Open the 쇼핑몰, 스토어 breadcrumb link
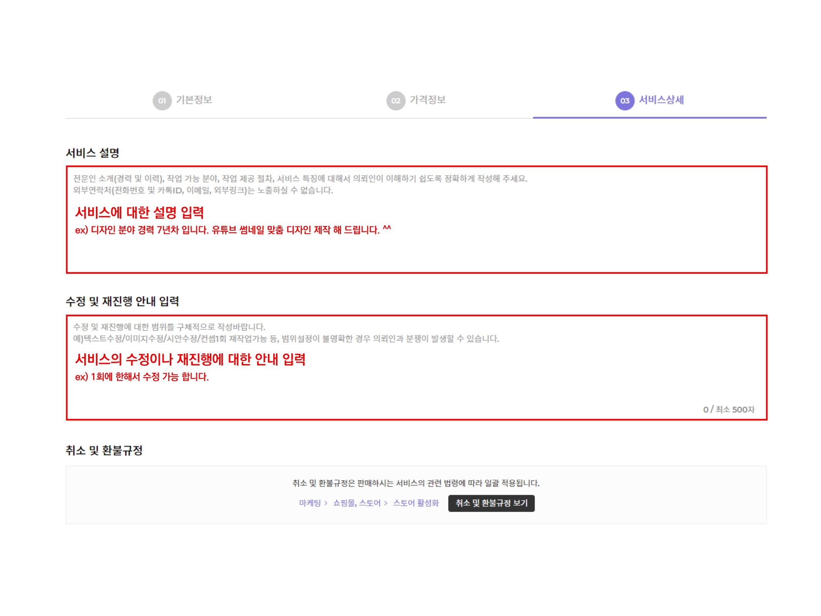This screenshot has width=821, height=616. (x=356, y=503)
